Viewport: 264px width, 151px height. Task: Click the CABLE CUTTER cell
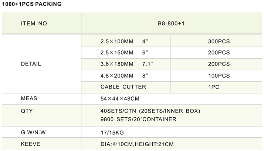[123, 87]
